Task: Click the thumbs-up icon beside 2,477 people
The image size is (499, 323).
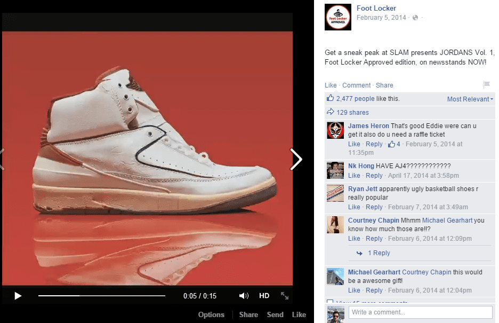Action: [x=331, y=98]
